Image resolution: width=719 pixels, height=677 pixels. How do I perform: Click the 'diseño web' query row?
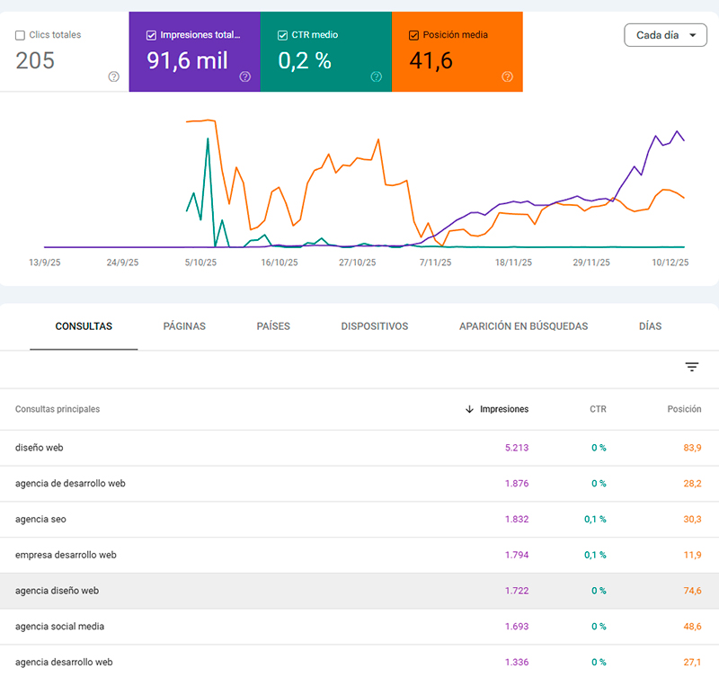(39, 448)
